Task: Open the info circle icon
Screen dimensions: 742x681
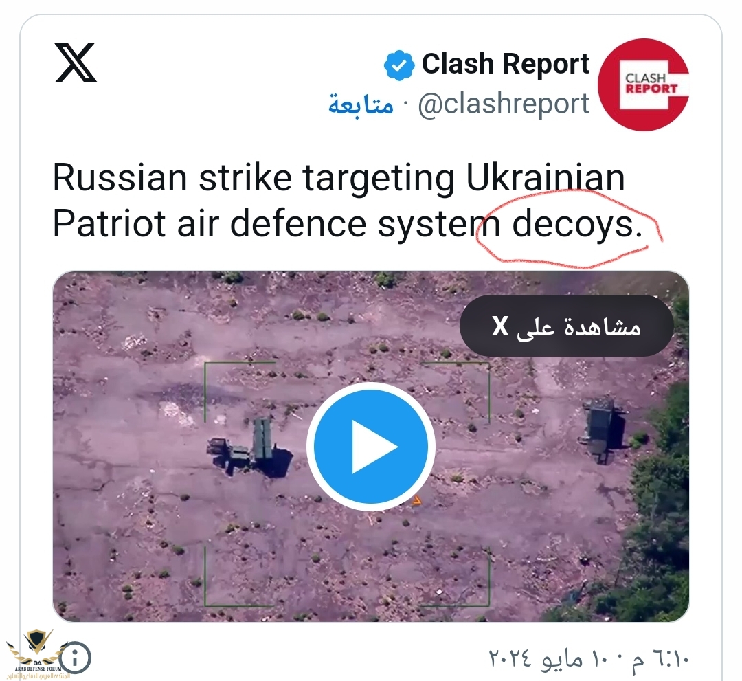Action: pyautogui.click(x=75, y=658)
